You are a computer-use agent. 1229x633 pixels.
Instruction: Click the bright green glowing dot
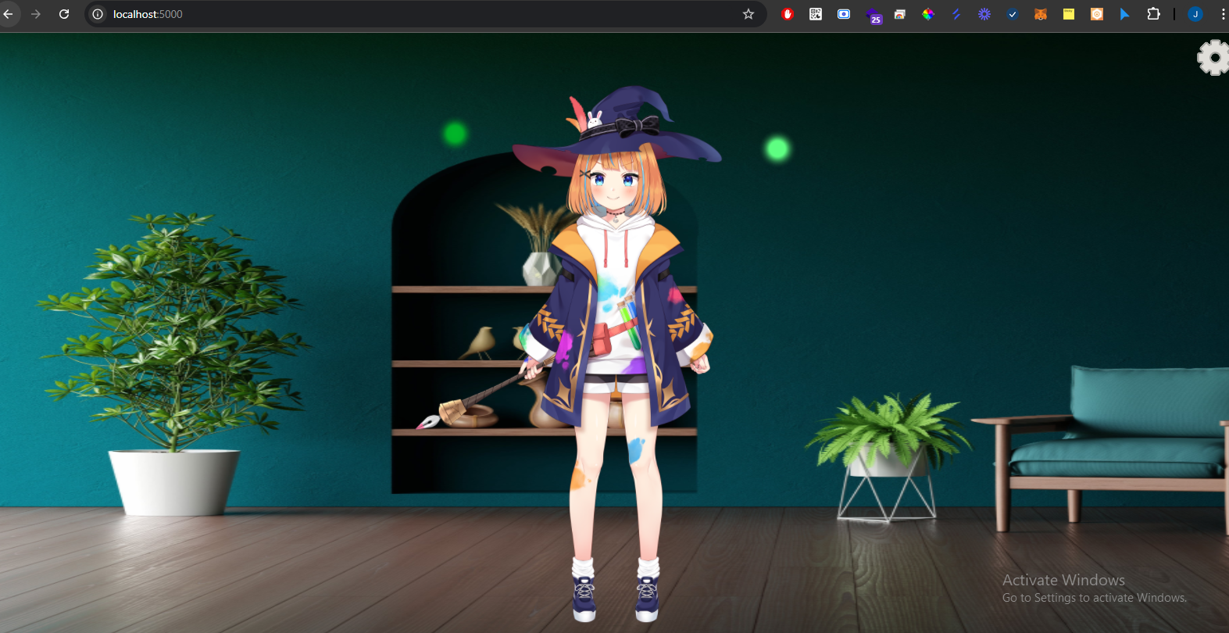[x=777, y=148]
